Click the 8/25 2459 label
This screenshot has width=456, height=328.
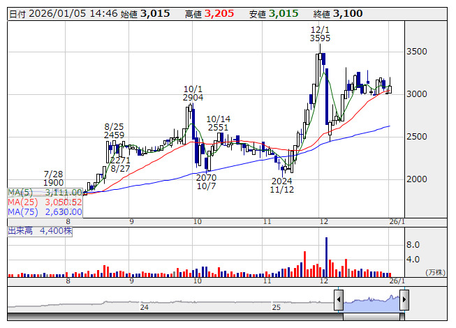(114, 131)
